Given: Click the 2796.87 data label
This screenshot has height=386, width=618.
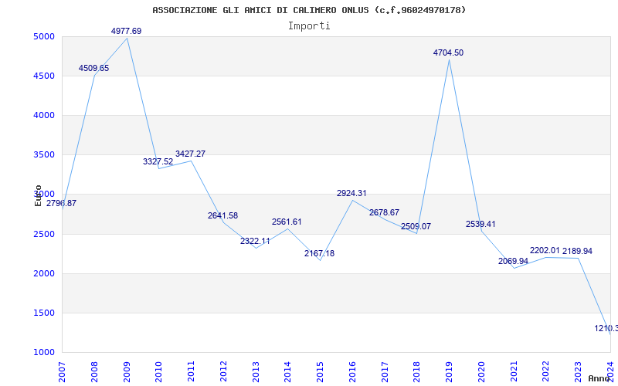Looking at the screenshot, I should point(62,204).
